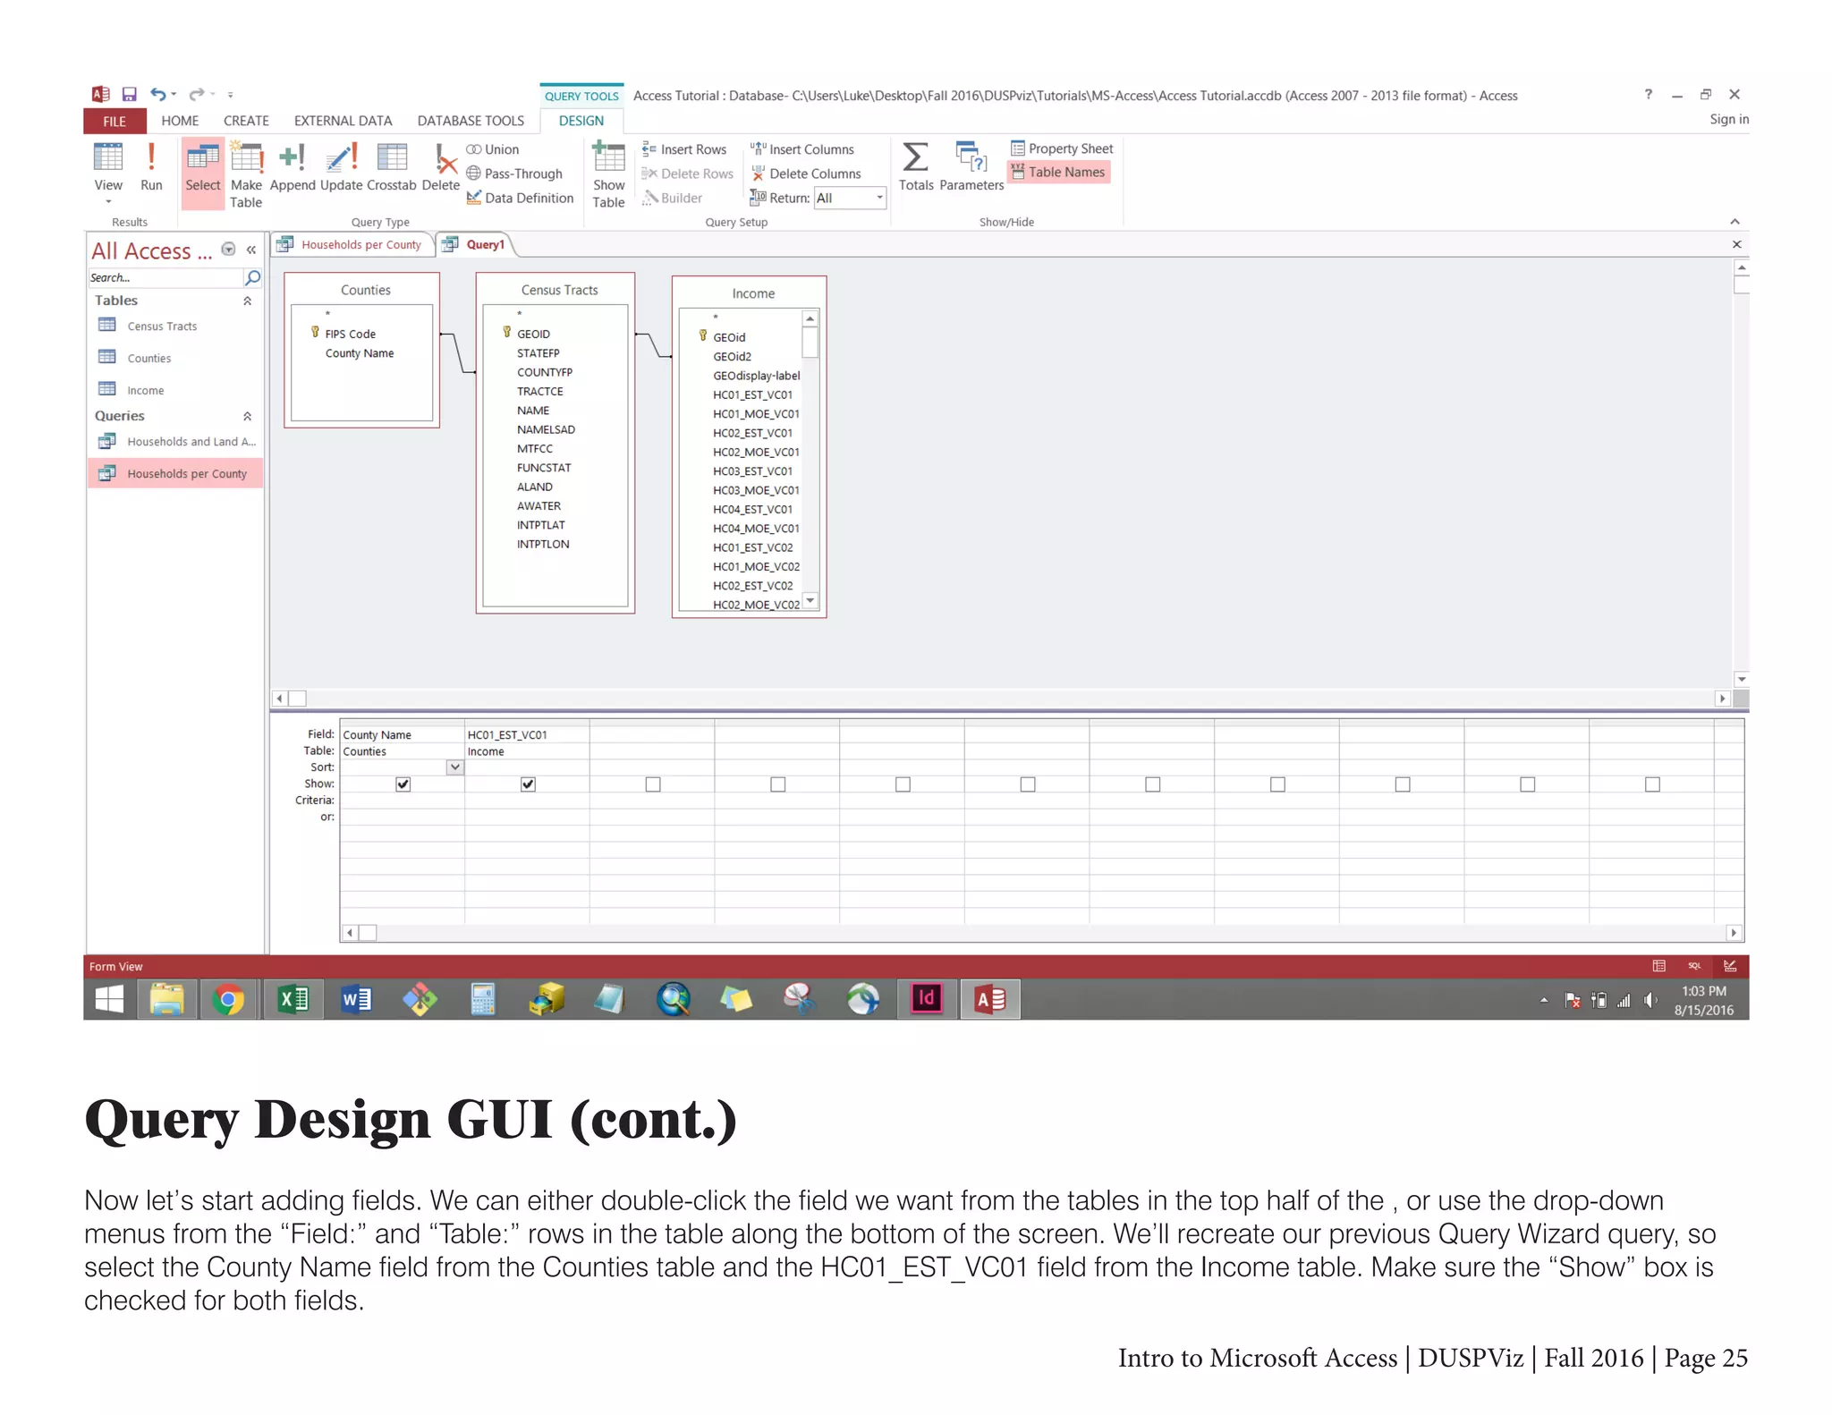Uncheck Show box for County Name column
Image resolution: width=1832 pixels, height=1415 pixels.
click(403, 784)
